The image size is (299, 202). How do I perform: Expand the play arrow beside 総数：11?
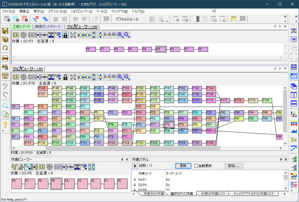pyautogui.click(x=135, y=166)
